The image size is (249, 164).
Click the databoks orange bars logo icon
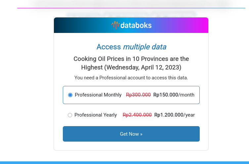pyautogui.click(x=115, y=25)
